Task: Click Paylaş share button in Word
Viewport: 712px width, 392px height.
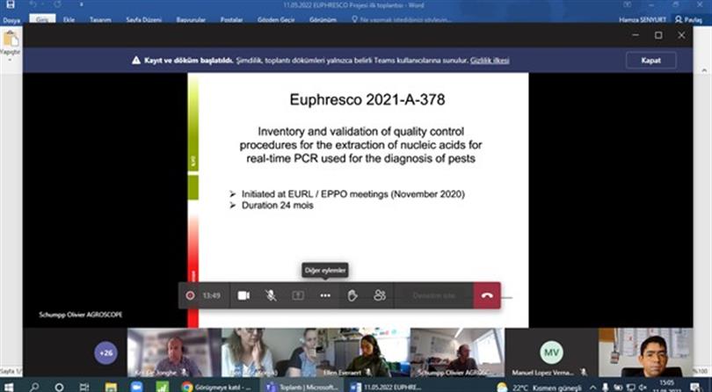Action: pos(689,18)
